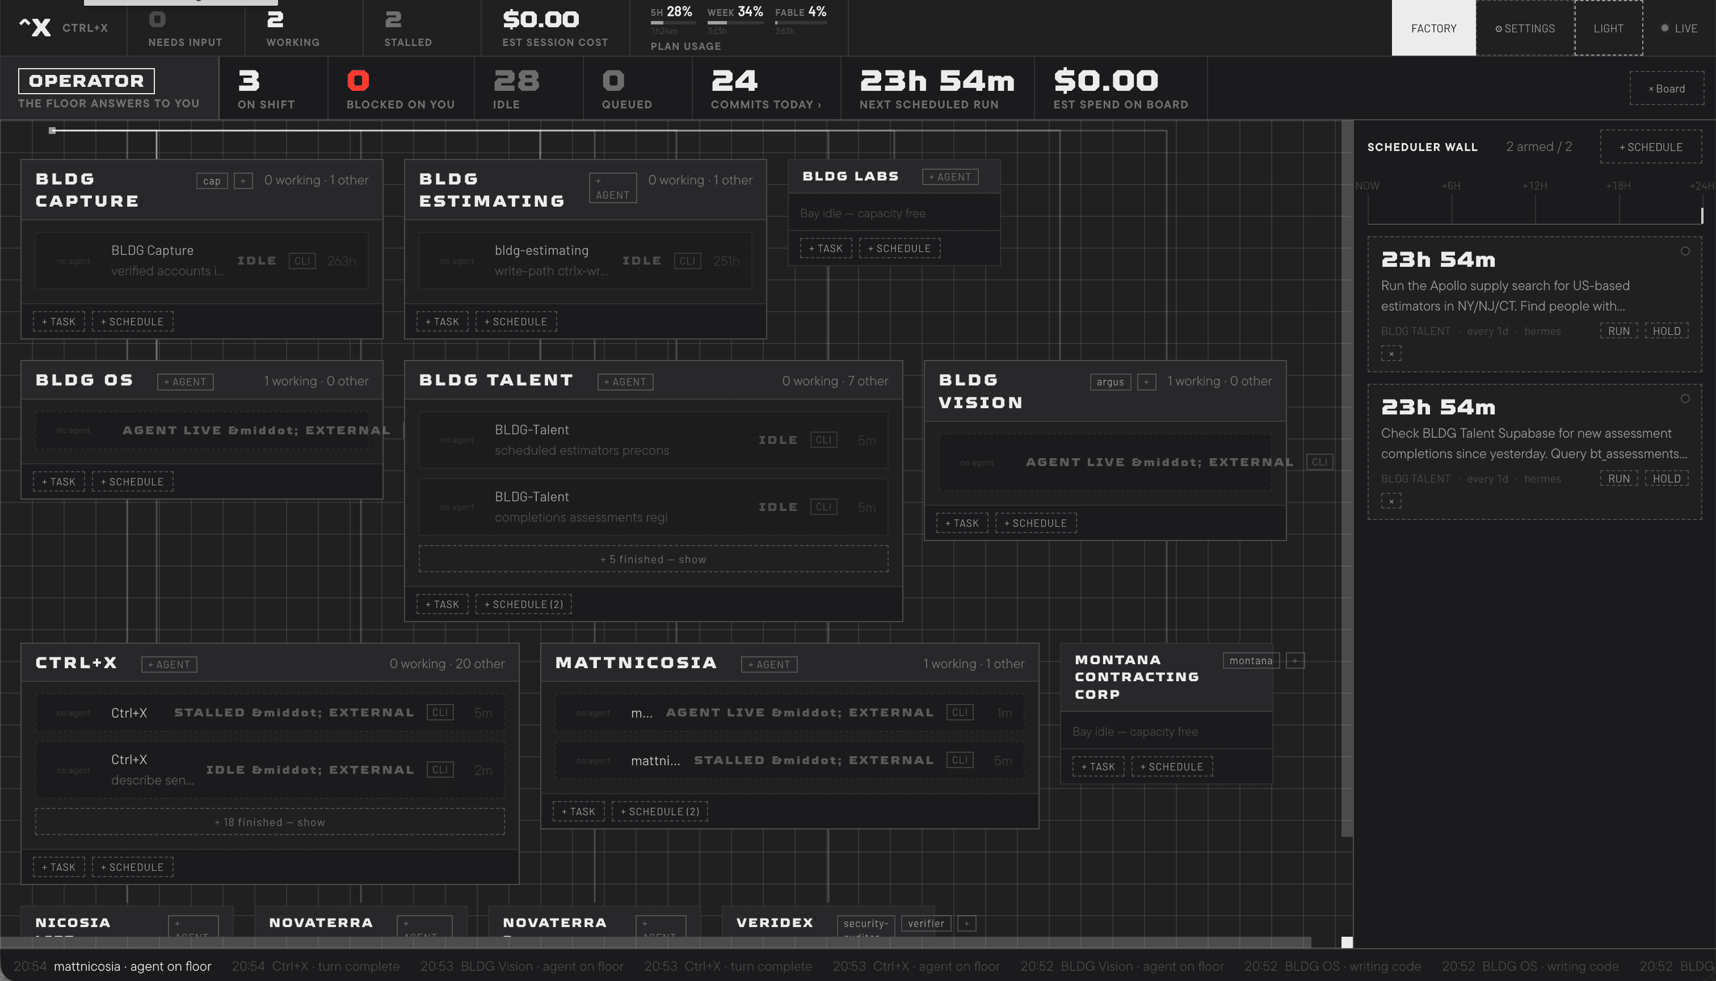Open Commits Today details

point(766,88)
